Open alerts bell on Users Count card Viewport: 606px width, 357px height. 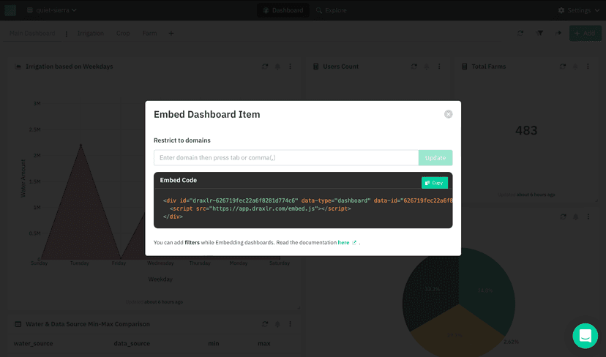point(426,67)
